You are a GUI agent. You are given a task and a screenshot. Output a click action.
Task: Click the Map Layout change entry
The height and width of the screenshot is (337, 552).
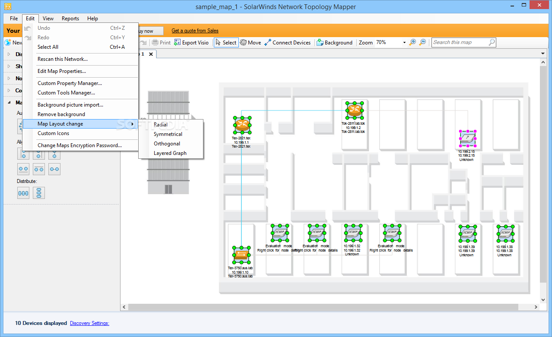point(81,124)
